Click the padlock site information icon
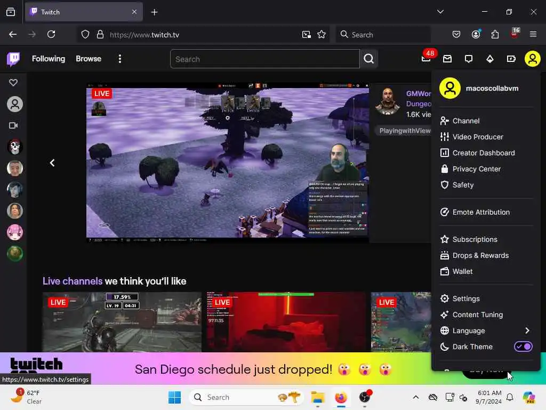 pos(100,35)
